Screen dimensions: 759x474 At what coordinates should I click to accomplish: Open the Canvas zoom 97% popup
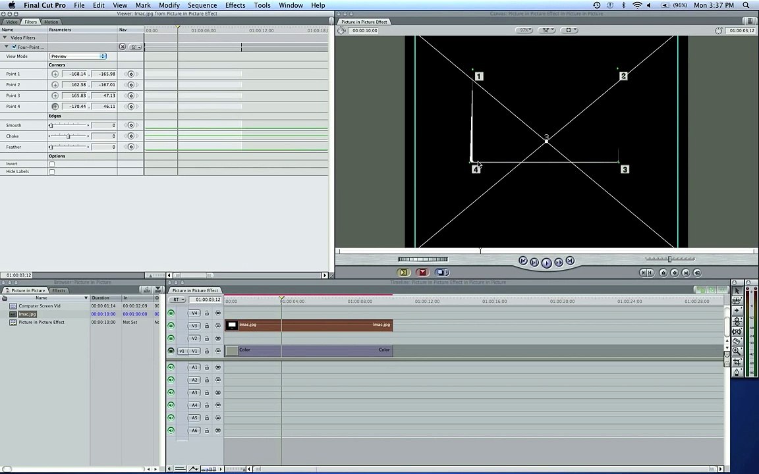point(524,30)
